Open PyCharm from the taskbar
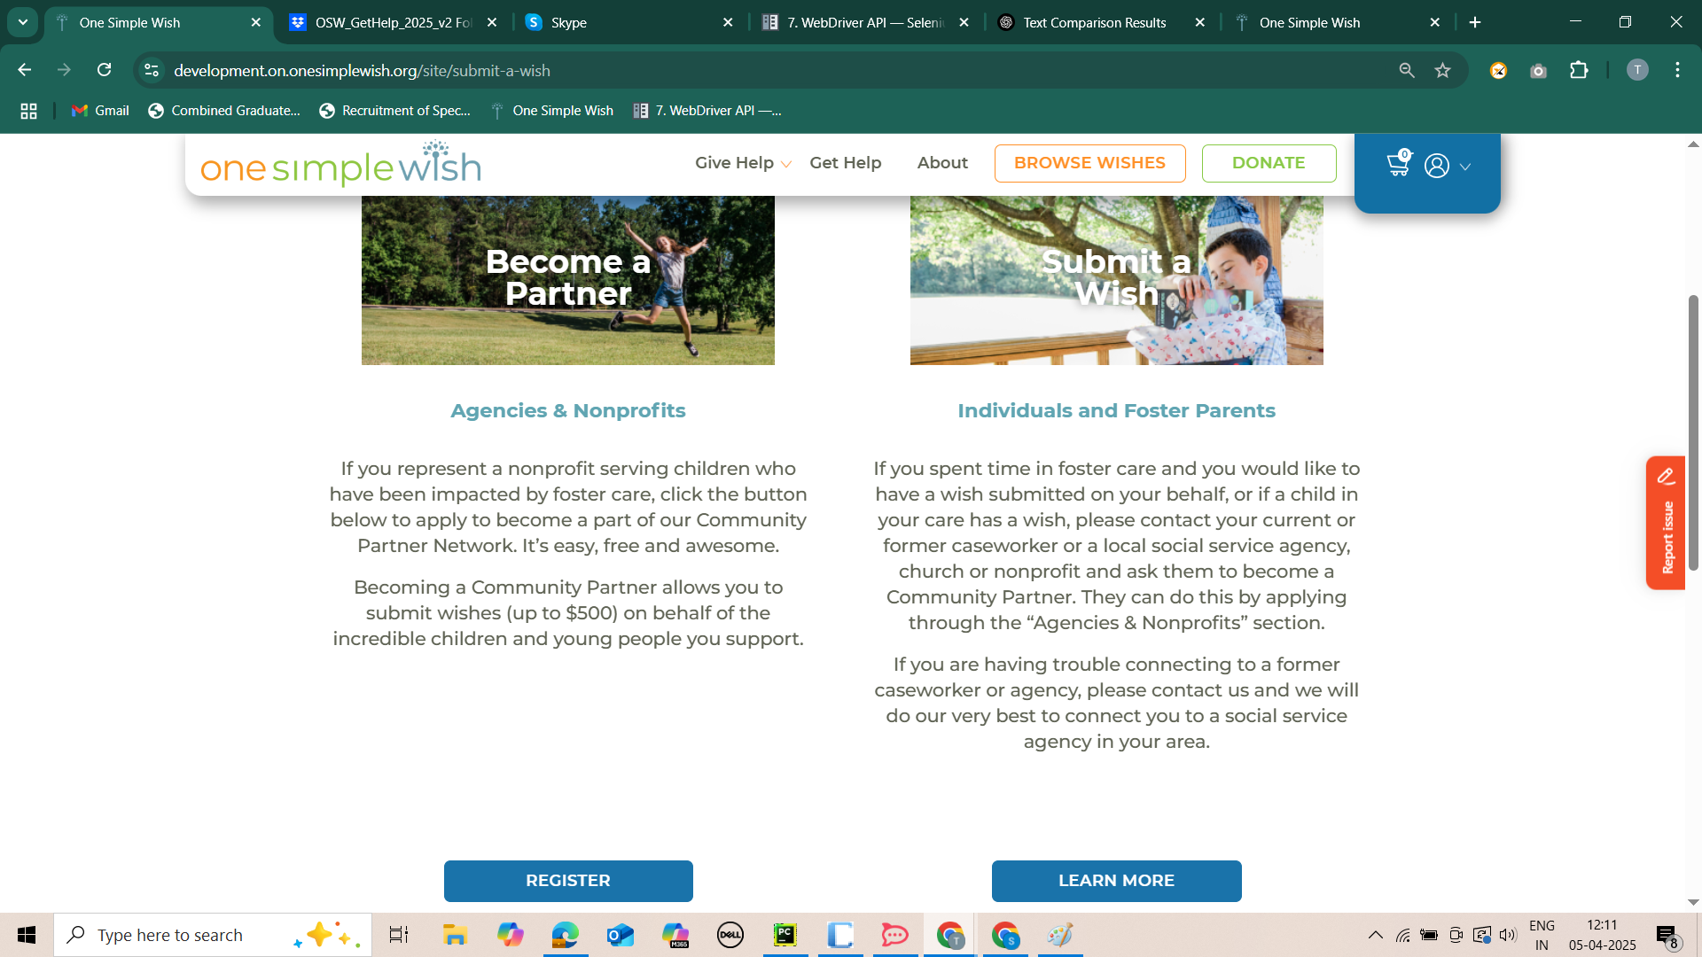1702x957 pixels. pyautogui.click(x=785, y=935)
